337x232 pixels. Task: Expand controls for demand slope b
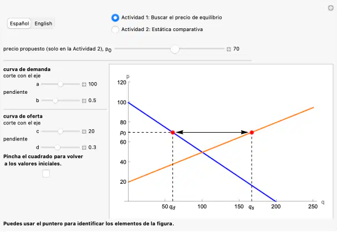tap(84, 100)
